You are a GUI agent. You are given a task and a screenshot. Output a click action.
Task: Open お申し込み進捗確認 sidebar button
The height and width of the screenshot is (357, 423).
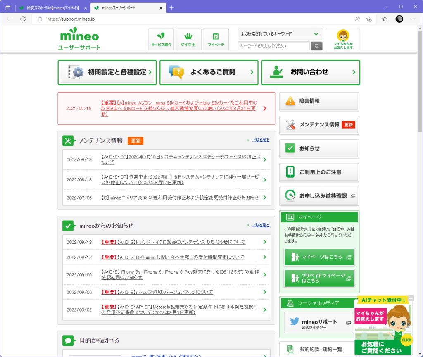tap(319, 196)
